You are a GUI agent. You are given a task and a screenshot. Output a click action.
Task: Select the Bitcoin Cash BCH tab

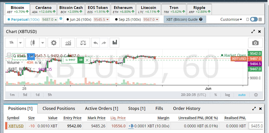[x=71, y=9]
